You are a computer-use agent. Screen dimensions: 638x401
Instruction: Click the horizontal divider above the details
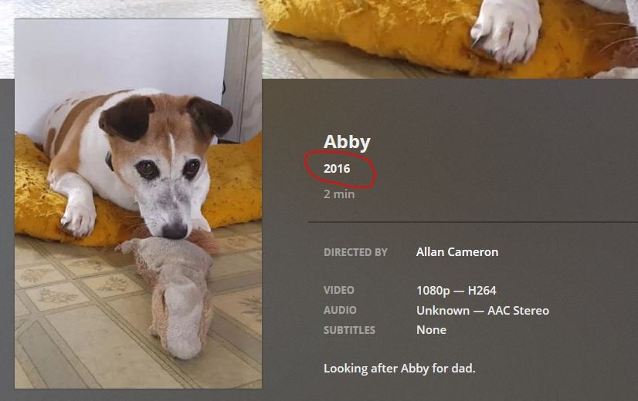[x=473, y=223]
